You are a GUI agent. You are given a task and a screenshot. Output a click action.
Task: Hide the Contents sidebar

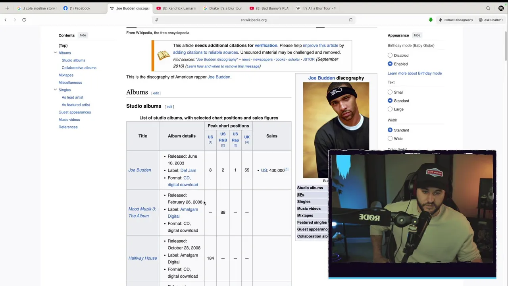[x=83, y=35]
